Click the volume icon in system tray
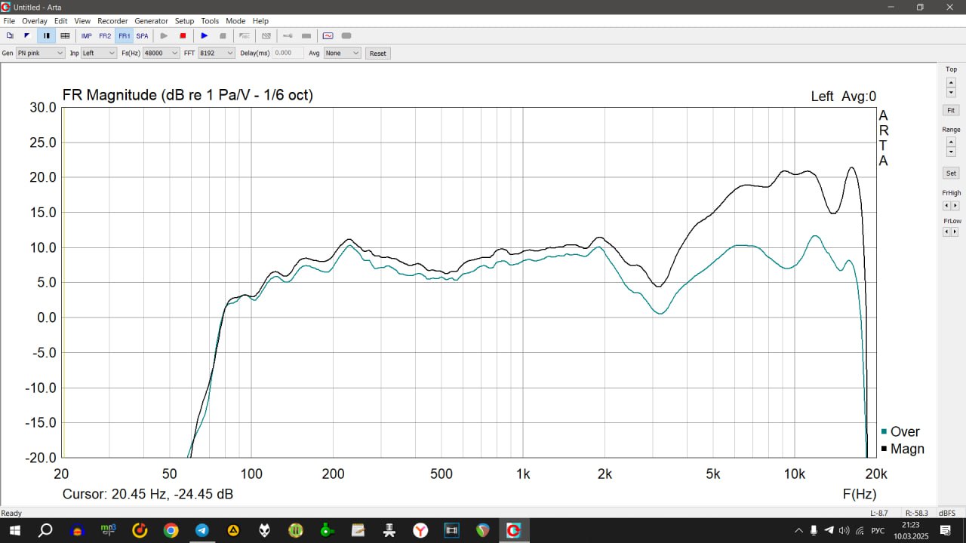The image size is (966, 543). coord(844,530)
